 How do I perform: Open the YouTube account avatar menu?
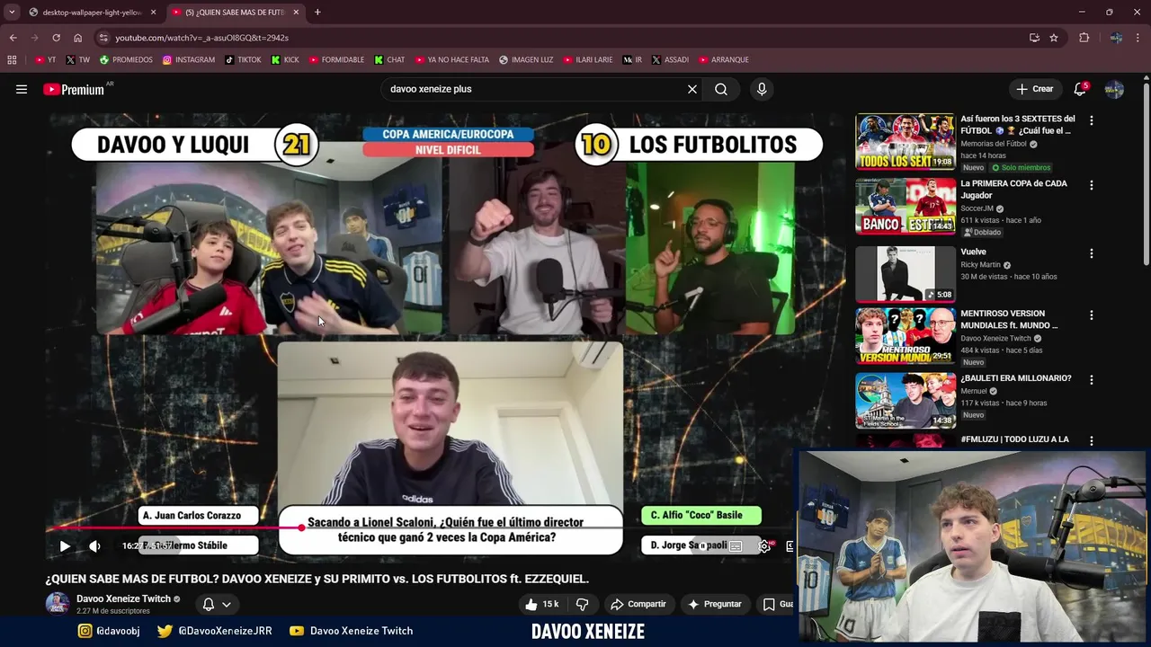[x=1114, y=89]
